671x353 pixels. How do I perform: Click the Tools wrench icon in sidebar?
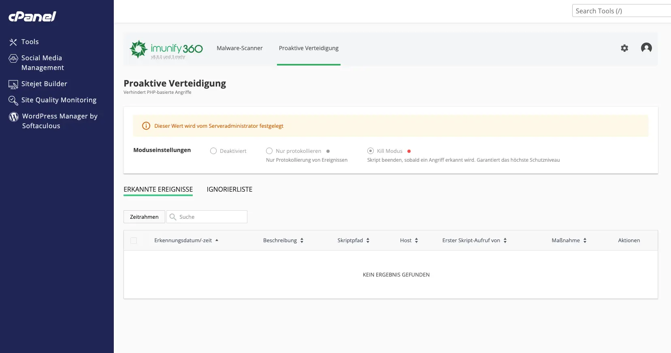pyautogui.click(x=13, y=42)
